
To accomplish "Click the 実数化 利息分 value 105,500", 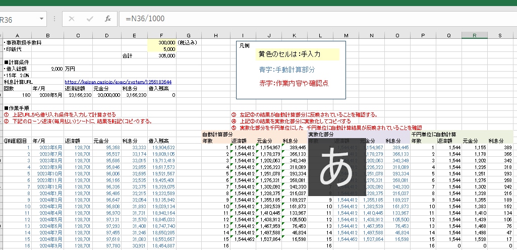I will [397, 219].
